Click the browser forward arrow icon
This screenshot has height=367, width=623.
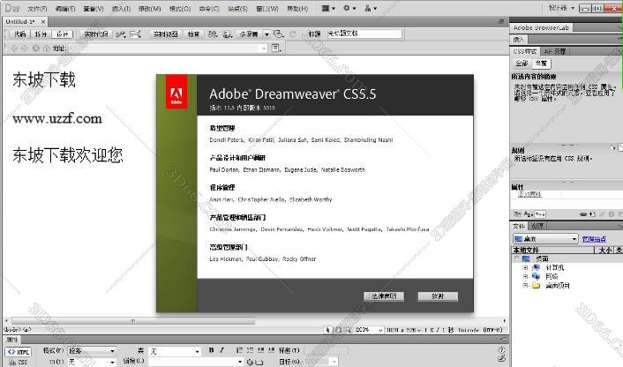25,48
